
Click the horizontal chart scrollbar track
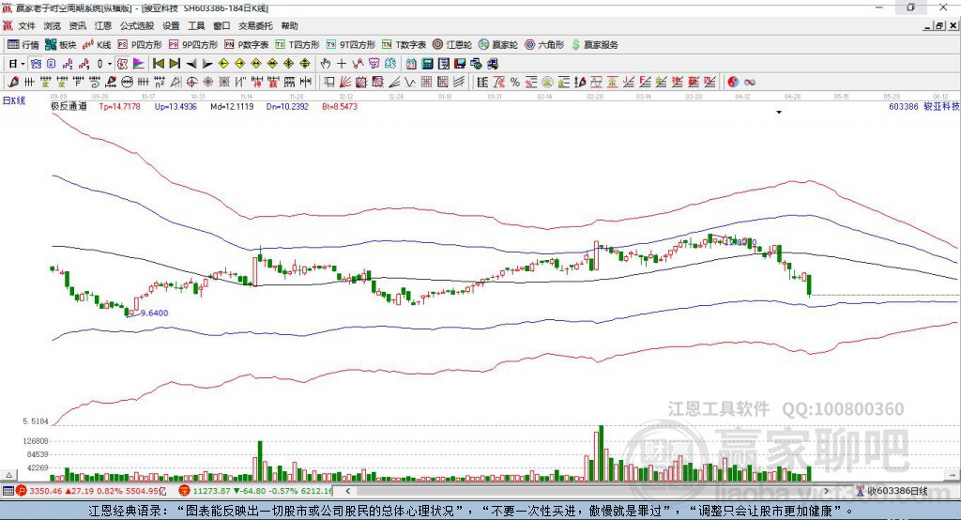[x=587, y=491]
